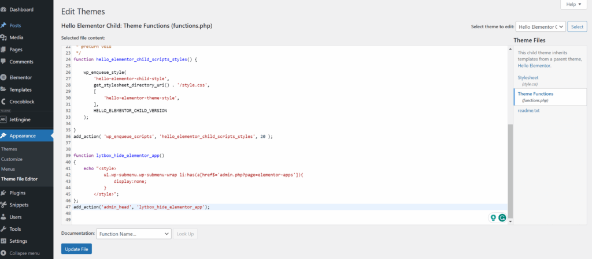Screen dimensions: 592x259
Task: Click the Collapse menu arrow icon
Action: pyautogui.click(x=3, y=253)
